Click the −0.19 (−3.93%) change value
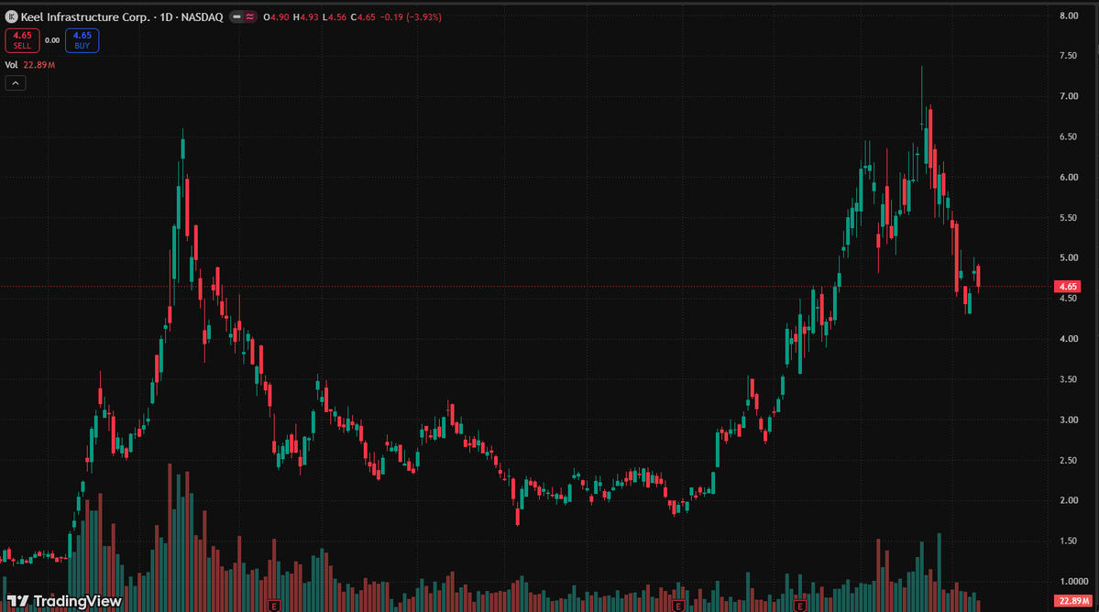This screenshot has height=612, width=1099. [x=411, y=16]
